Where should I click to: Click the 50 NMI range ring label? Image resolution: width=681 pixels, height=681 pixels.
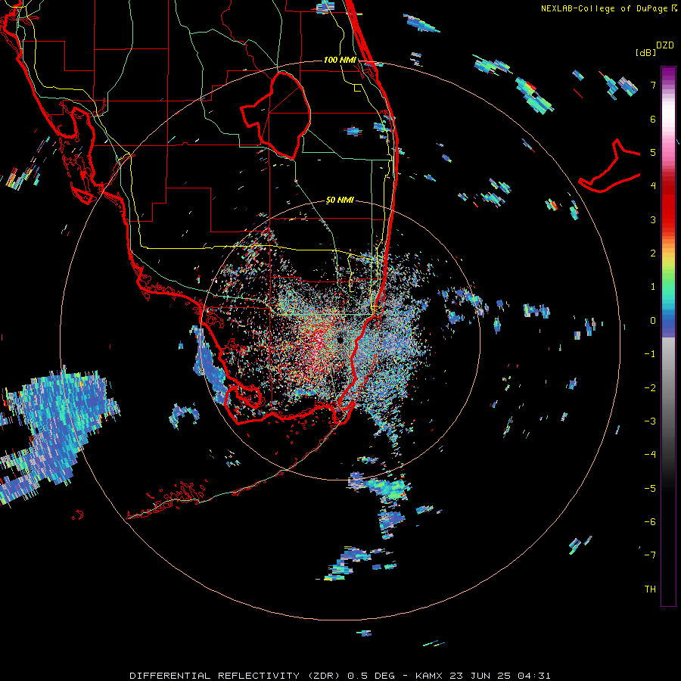click(x=340, y=200)
